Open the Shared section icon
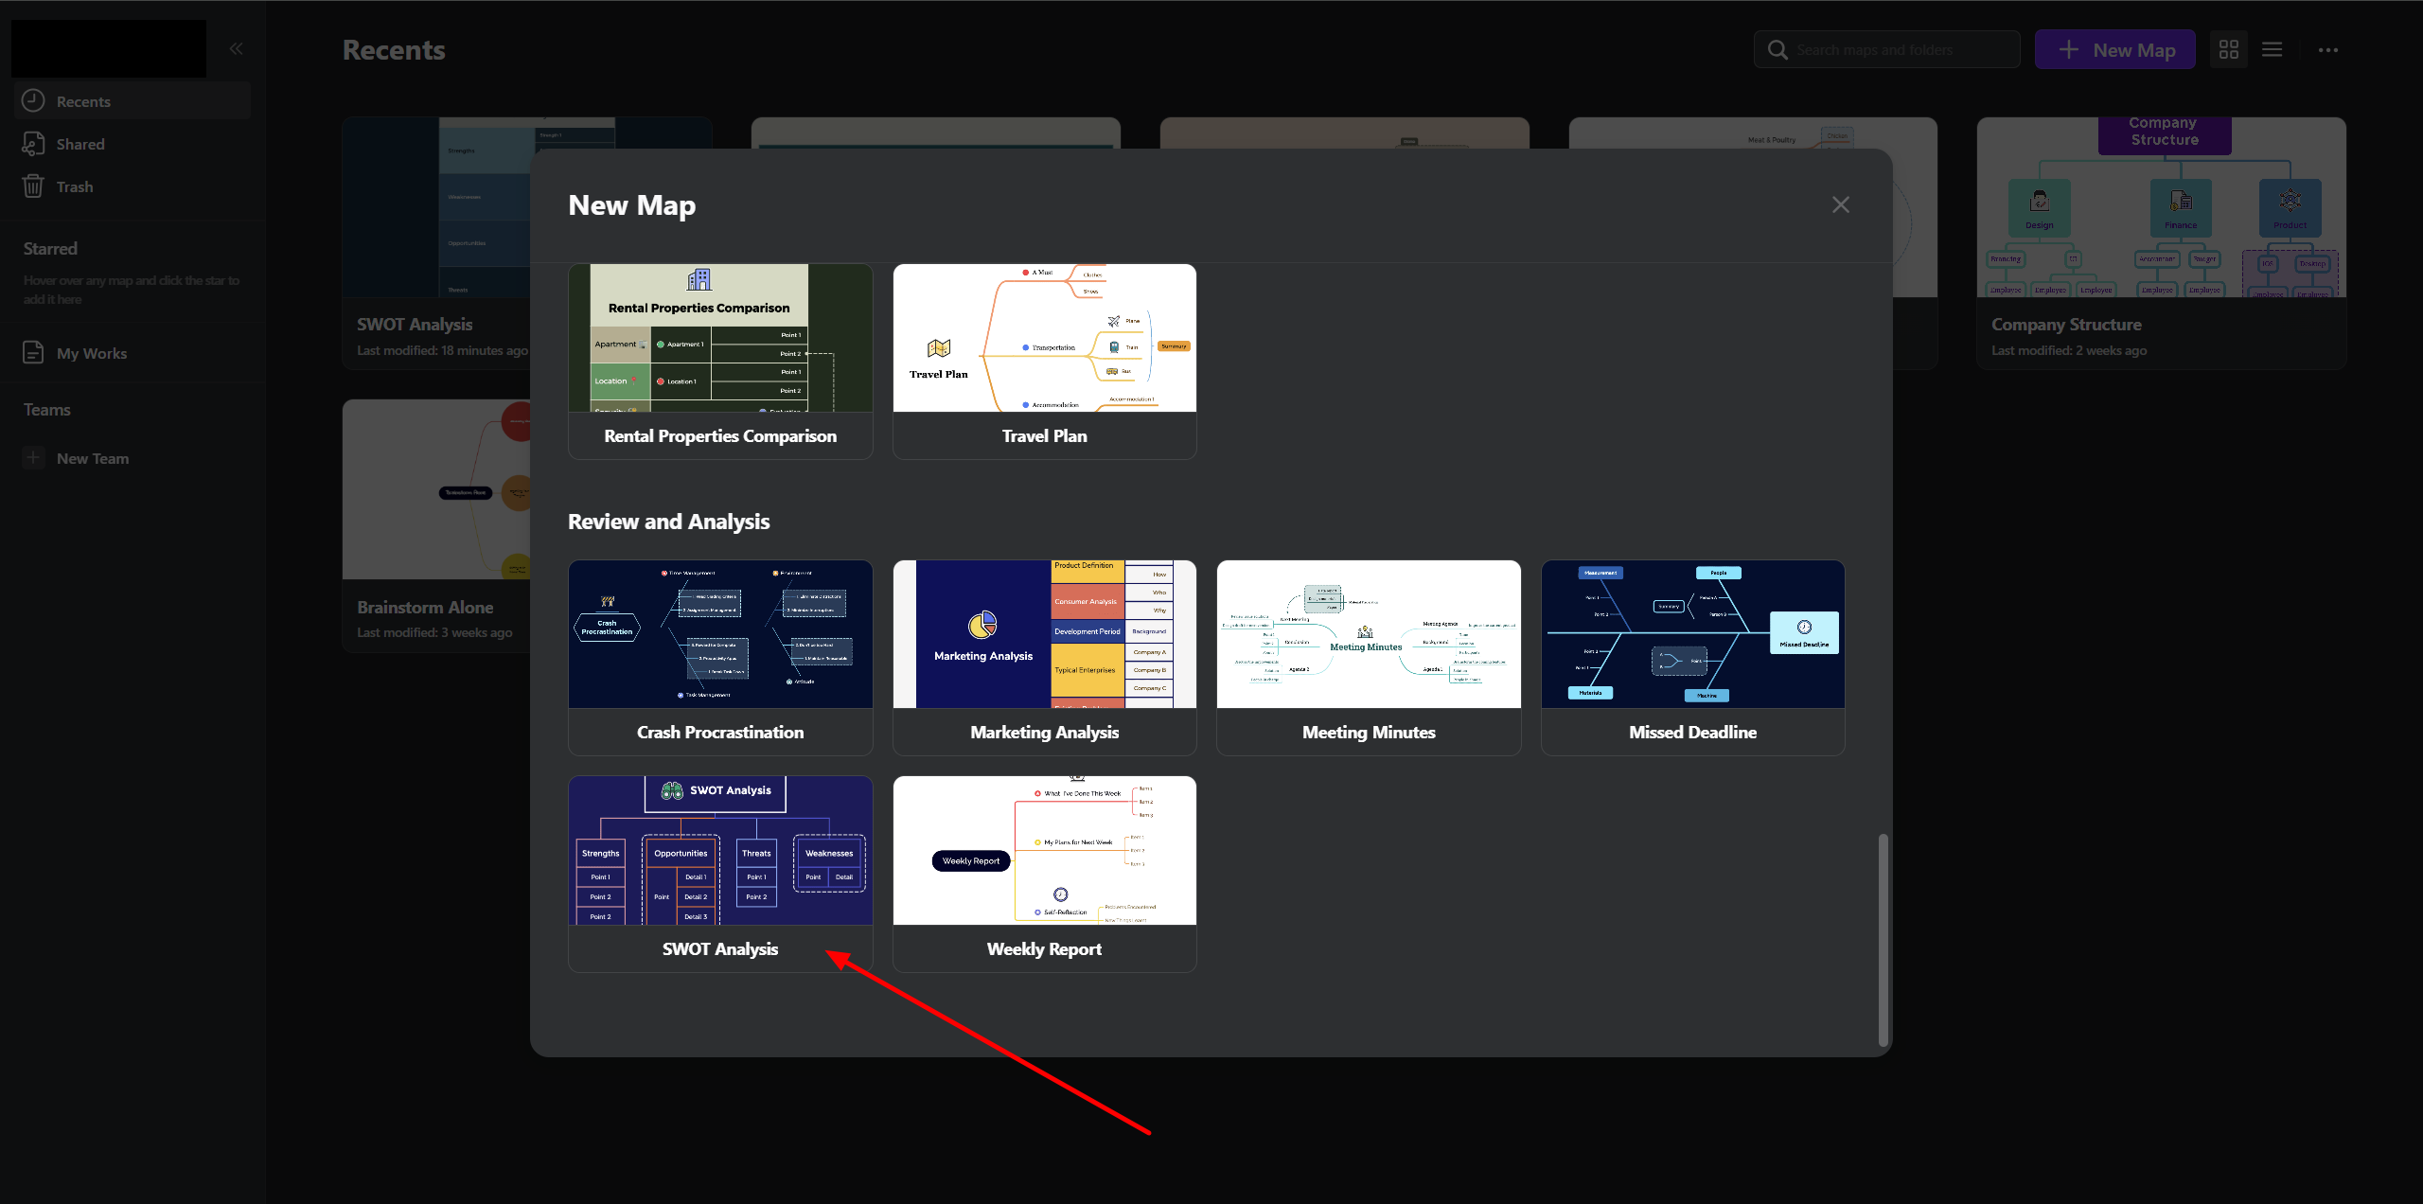2423x1204 pixels. tap(34, 144)
